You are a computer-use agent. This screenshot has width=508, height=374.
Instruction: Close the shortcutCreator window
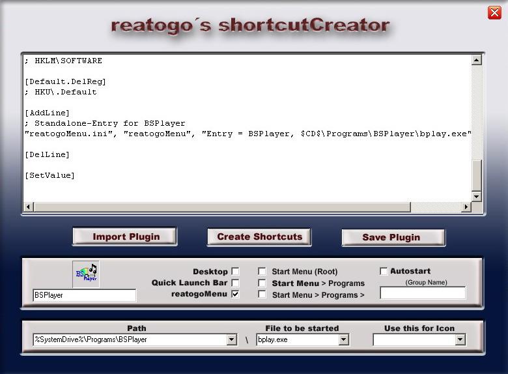coord(494,13)
